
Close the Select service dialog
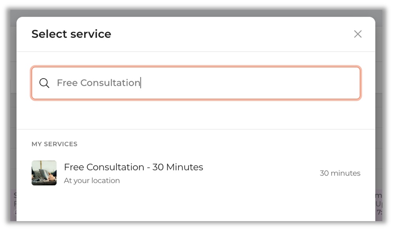point(357,34)
